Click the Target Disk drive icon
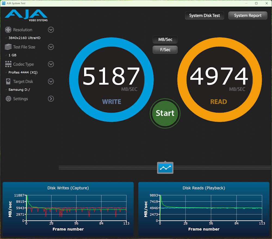272x239 pixels. (x=8, y=81)
